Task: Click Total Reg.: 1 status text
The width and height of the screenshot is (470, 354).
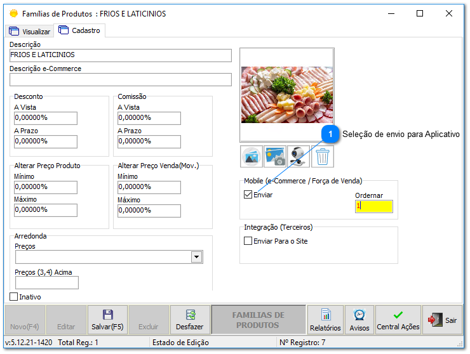Action: tap(78, 343)
